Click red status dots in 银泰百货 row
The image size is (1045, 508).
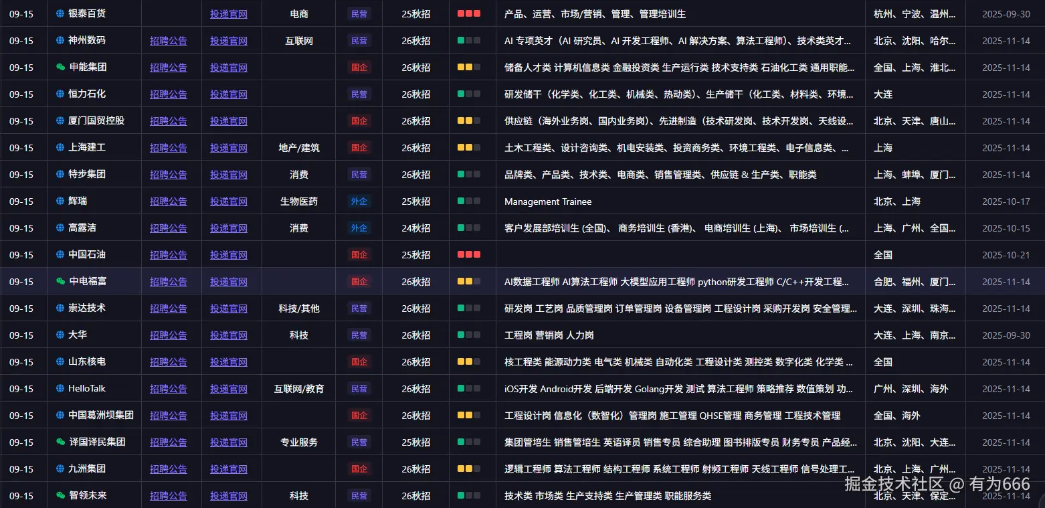point(469,13)
